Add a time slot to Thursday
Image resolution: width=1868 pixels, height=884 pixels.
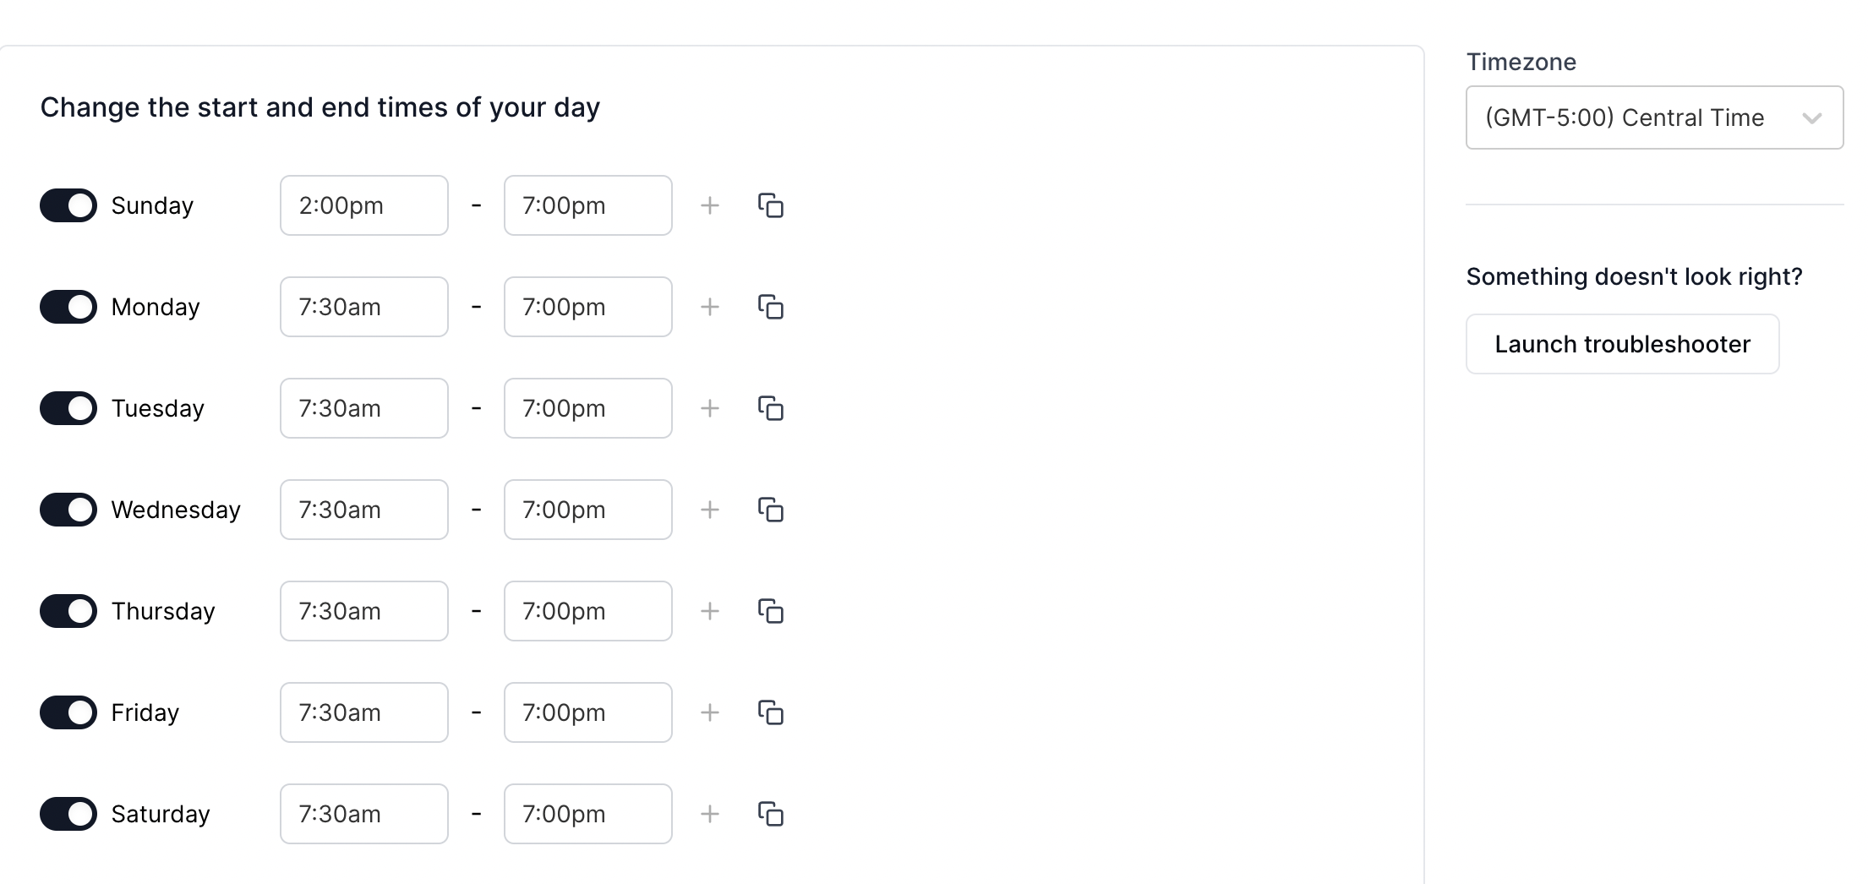(710, 611)
